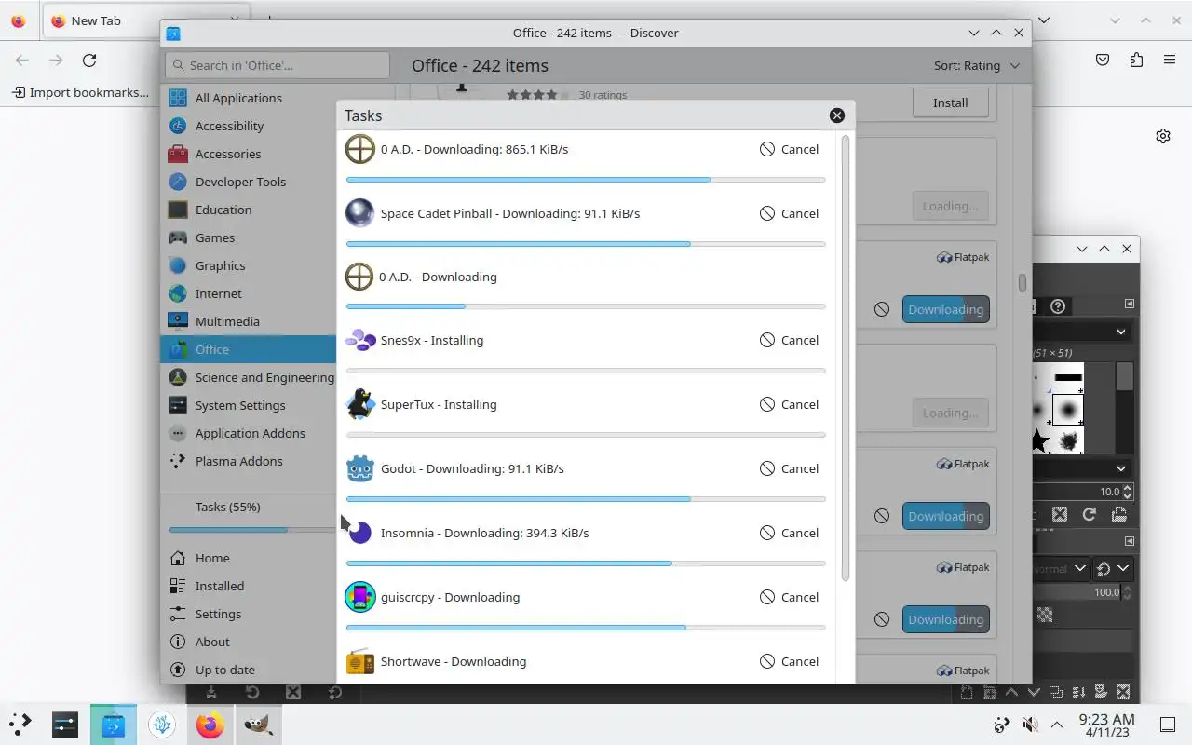The width and height of the screenshot is (1192, 745).
Task: Click the Install button in Discover
Action: click(x=950, y=102)
